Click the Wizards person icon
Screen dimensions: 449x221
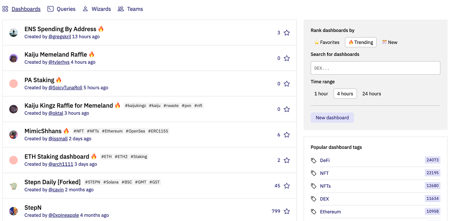tap(85, 9)
